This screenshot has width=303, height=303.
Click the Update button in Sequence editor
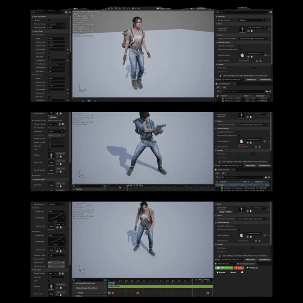click(53, 117)
